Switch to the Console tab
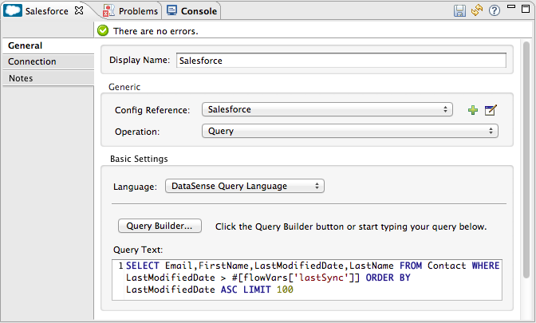The image size is (536, 323). pos(191,11)
